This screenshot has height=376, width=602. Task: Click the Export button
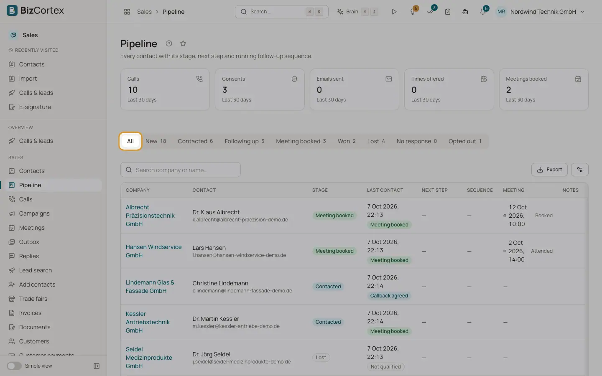[x=549, y=170]
